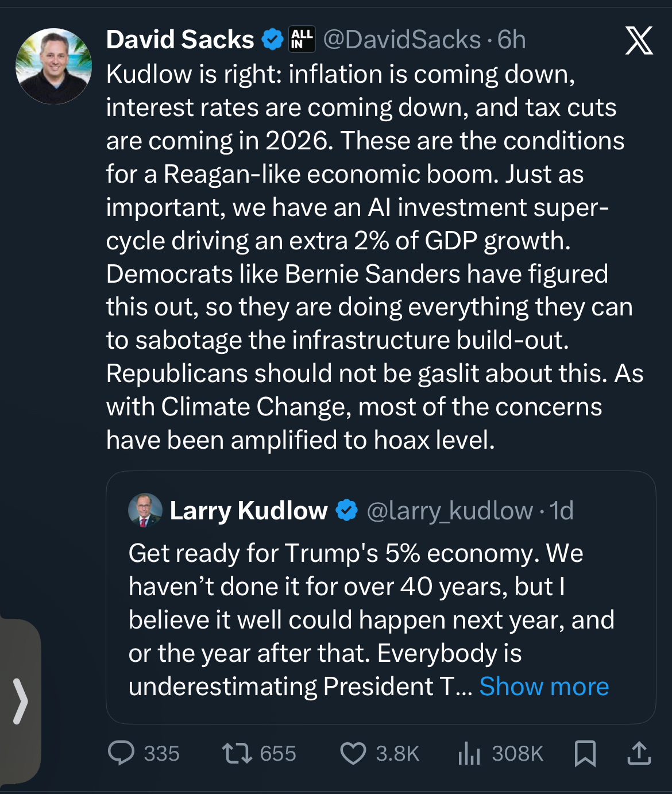
Task: Click the reply speech bubble icon
Action: coord(121,753)
